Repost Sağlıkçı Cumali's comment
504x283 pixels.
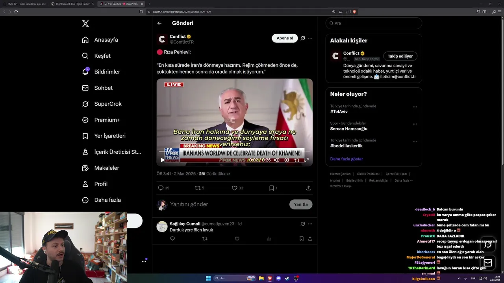205,239
